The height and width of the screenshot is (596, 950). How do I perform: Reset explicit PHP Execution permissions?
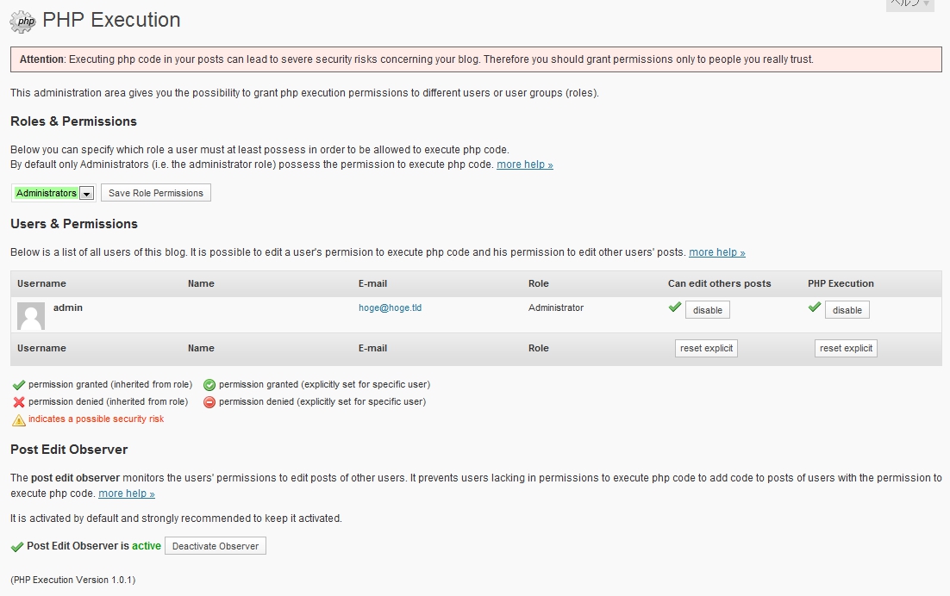point(846,348)
